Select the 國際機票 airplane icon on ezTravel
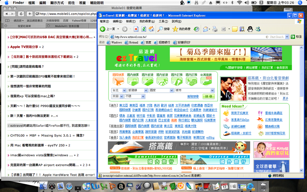The height and width of the screenshot is (192, 307). pyautogui.click(x=118, y=81)
